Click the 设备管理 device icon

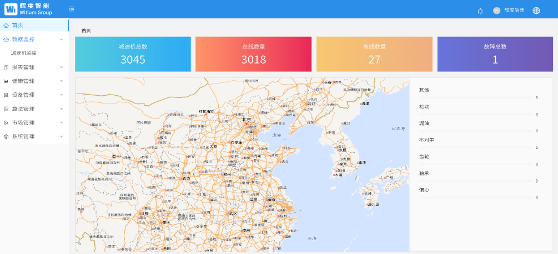pyautogui.click(x=6, y=95)
